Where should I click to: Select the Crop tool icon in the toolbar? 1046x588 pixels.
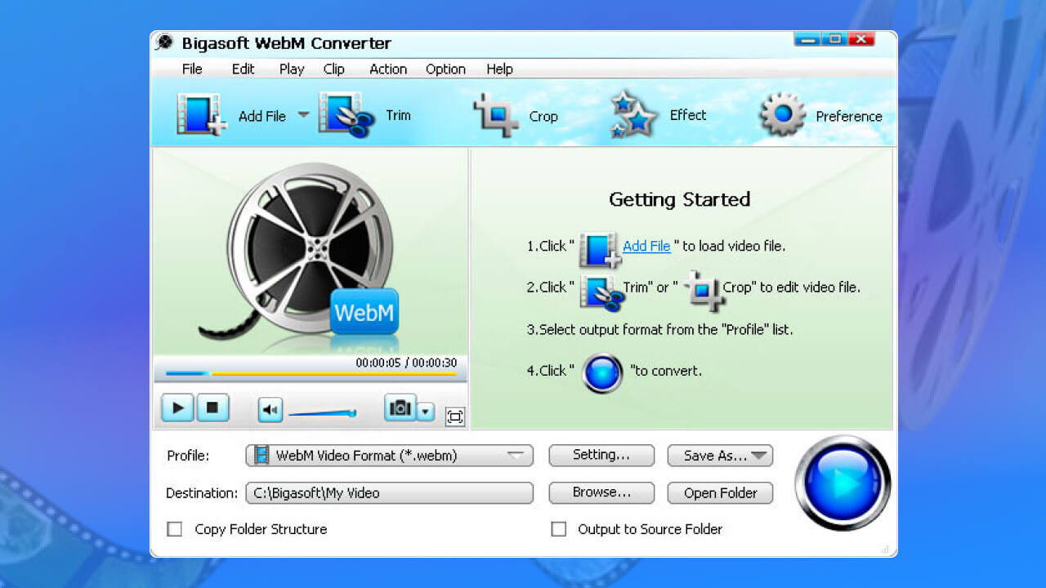pos(495,115)
